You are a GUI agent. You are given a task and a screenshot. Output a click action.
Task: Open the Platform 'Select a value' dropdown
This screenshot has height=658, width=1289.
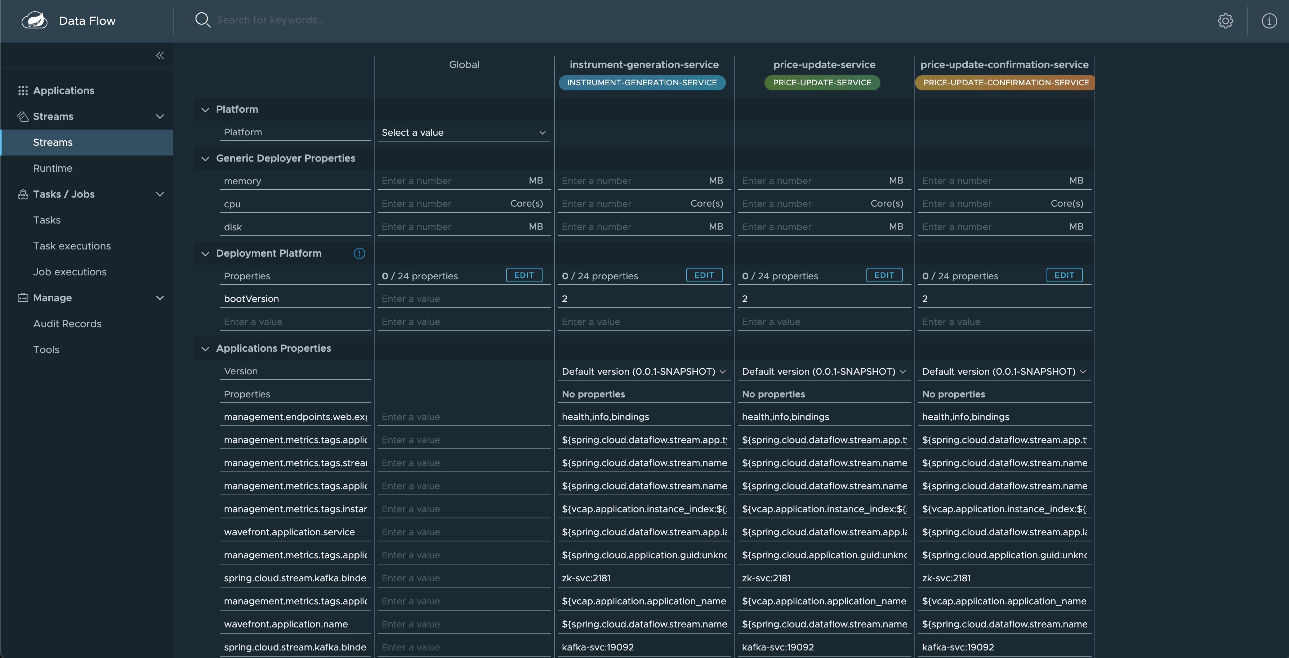click(x=463, y=132)
